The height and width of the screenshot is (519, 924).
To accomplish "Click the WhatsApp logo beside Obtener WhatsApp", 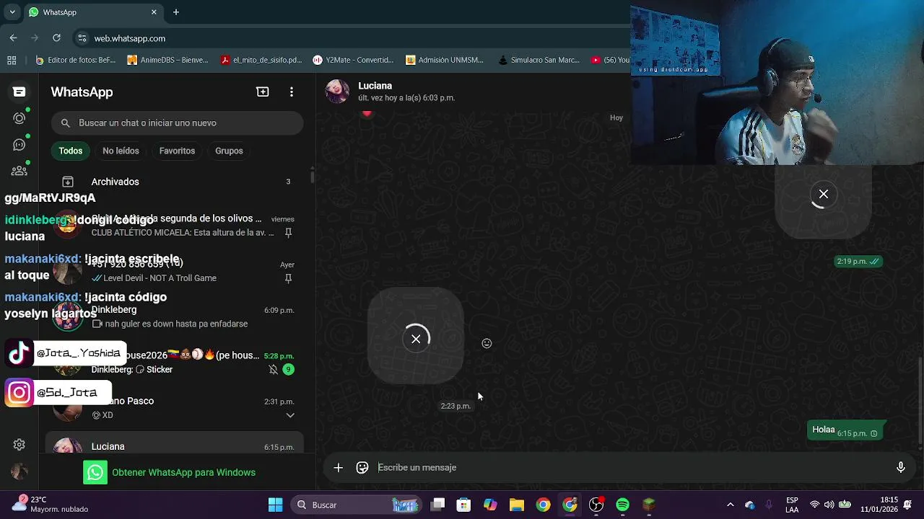I will (95, 472).
